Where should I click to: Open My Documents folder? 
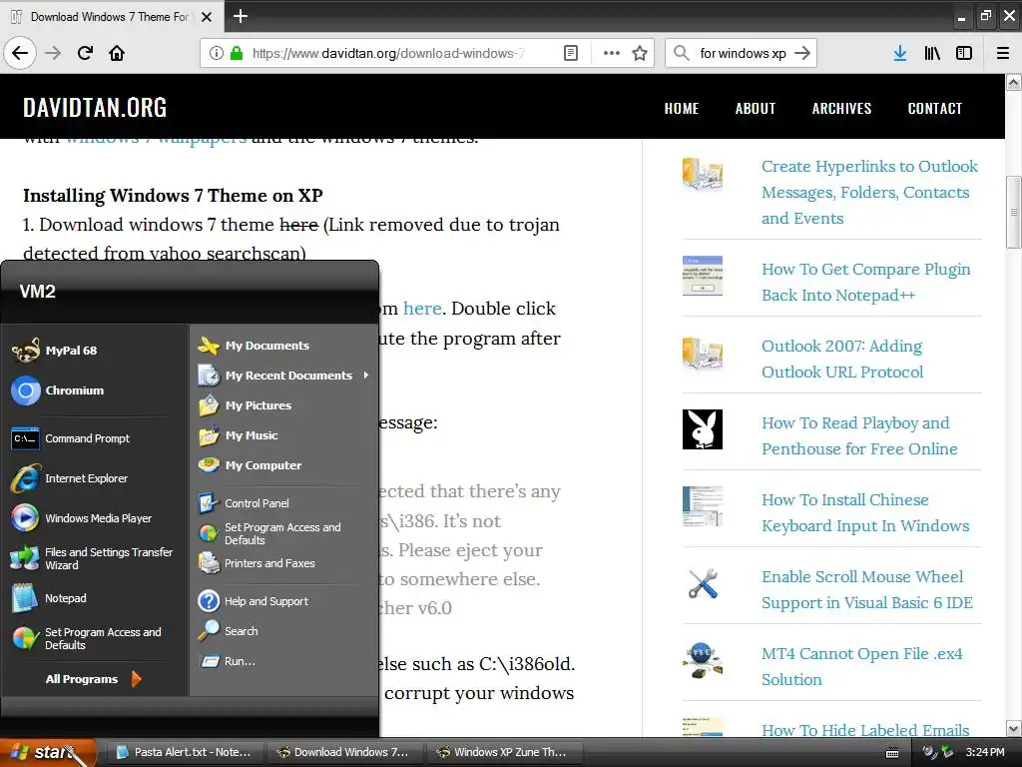click(x=283, y=346)
